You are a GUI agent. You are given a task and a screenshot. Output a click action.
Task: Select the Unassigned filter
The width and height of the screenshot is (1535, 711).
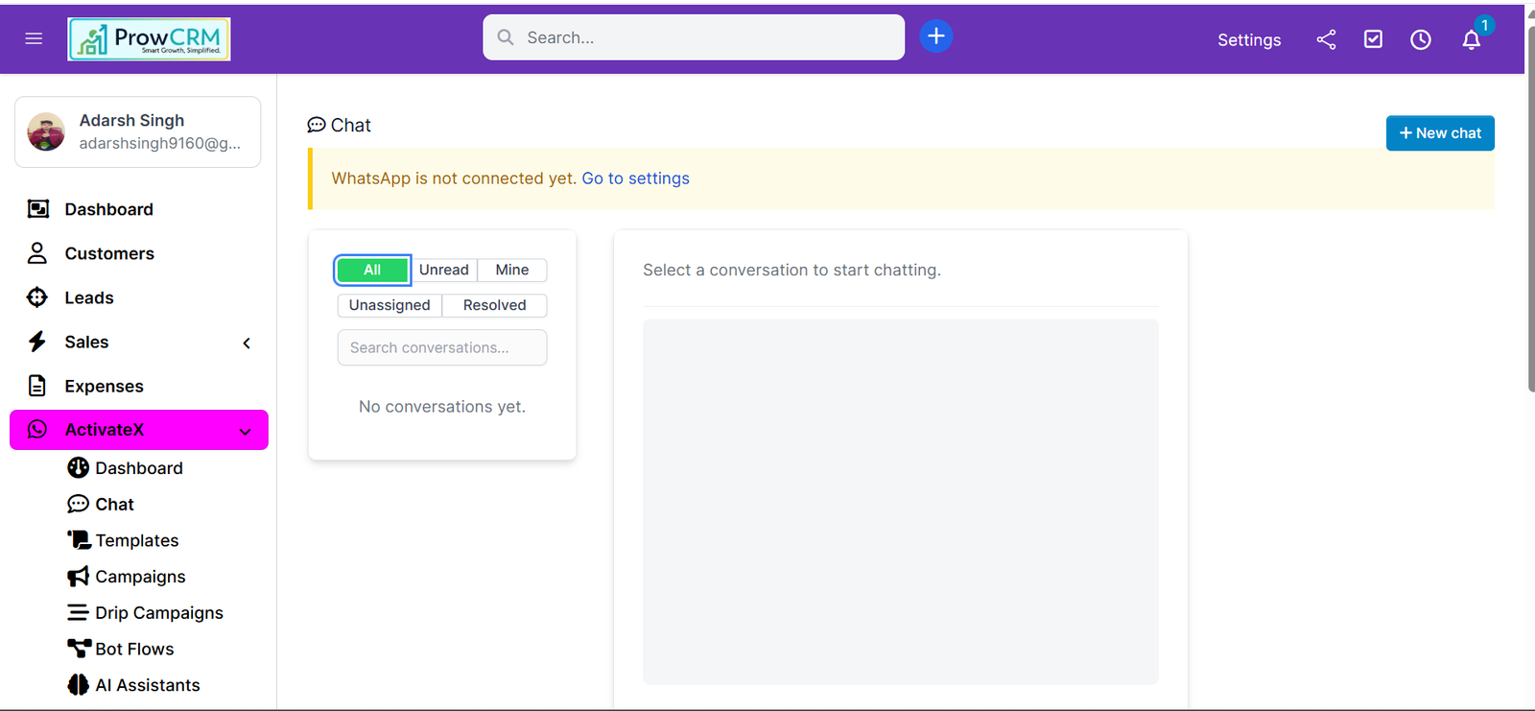[x=390, y=305]
